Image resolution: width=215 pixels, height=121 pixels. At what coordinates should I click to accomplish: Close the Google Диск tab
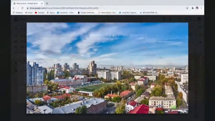tap(42, 3)
